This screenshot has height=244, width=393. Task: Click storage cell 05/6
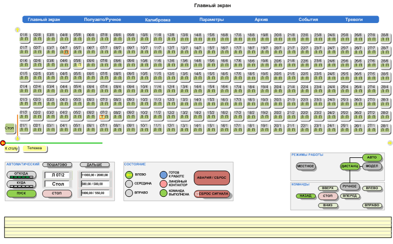tap(77, 63)
